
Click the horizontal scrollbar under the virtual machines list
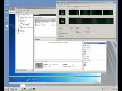pos(45,37)
